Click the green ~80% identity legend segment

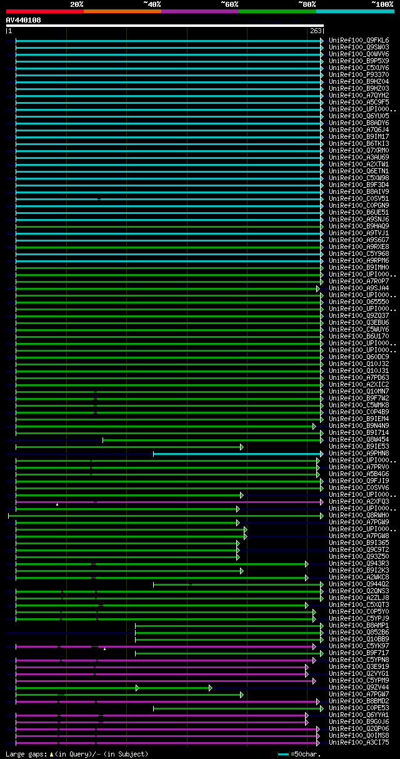[x=277, y=11]
